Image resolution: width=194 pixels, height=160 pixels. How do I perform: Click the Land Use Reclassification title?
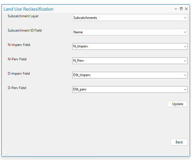point(28,9)
